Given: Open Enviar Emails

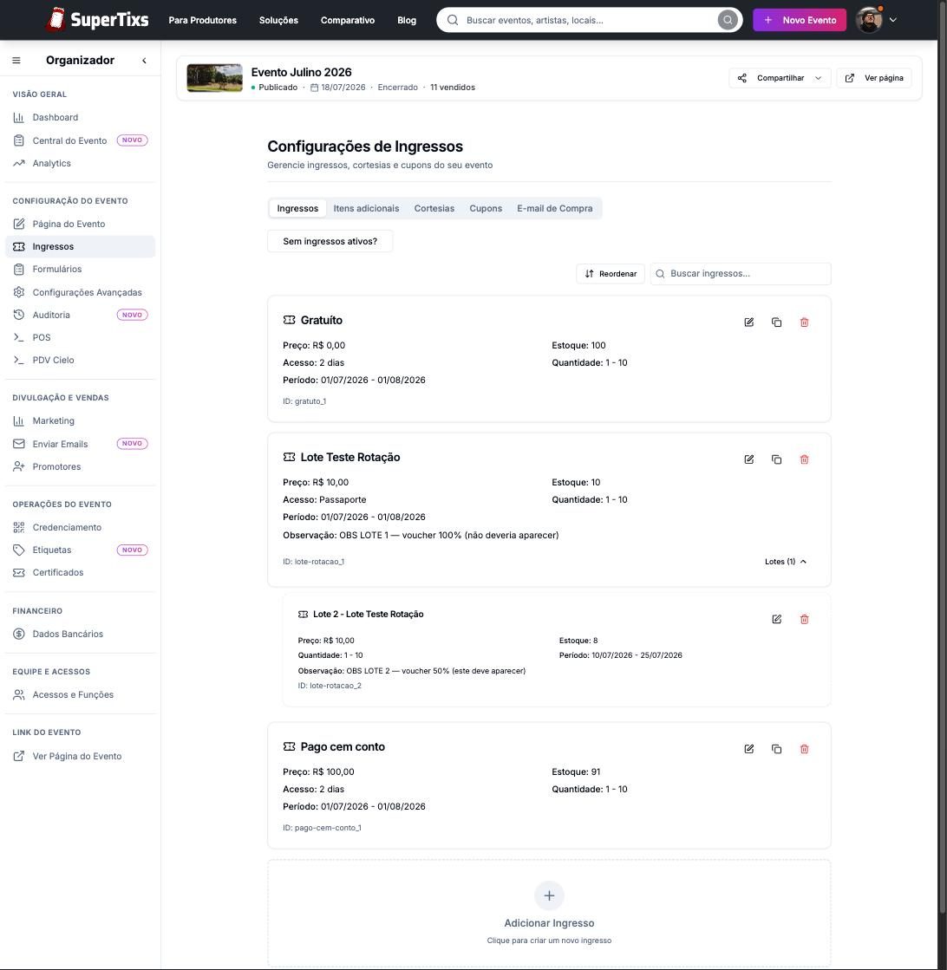Looking at the screenshot, I should coord(80,444).
